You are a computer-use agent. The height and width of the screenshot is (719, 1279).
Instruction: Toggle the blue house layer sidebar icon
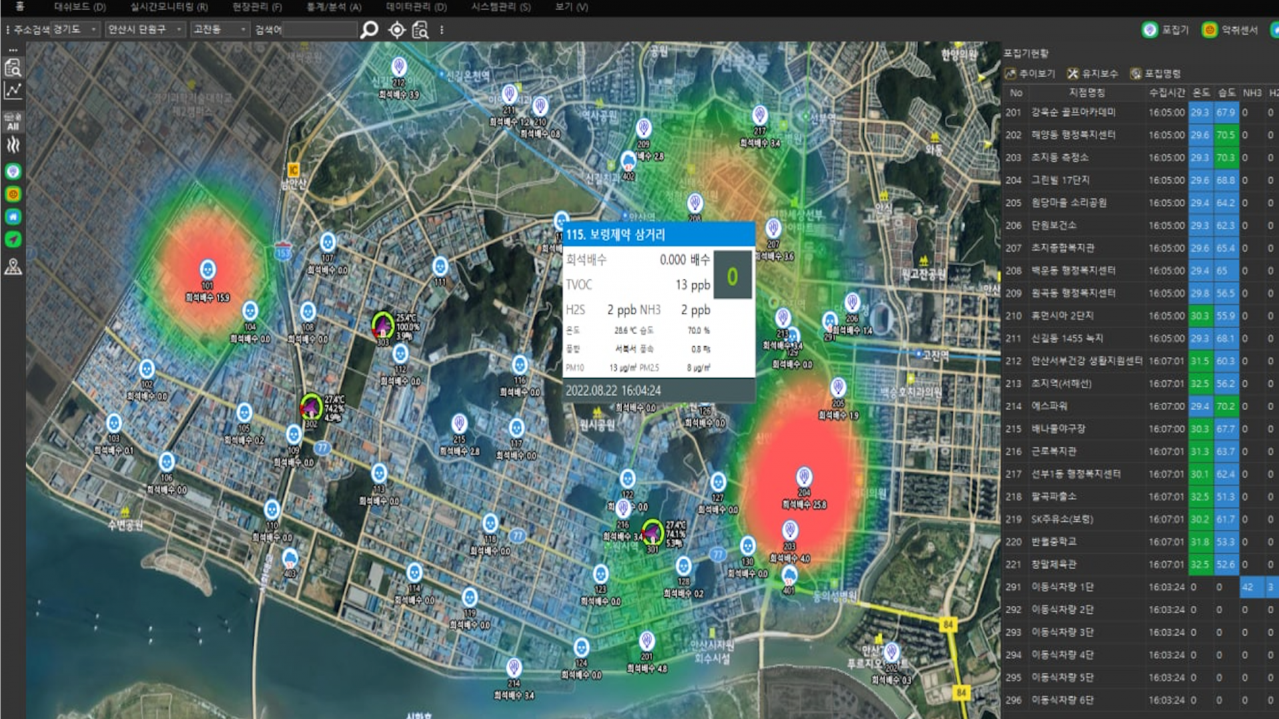[13, 216]
